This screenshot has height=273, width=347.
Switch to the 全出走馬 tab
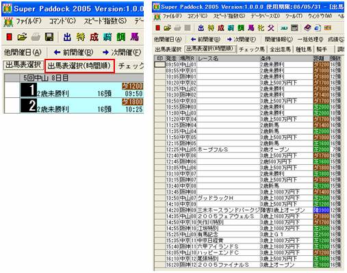point(281,49)
